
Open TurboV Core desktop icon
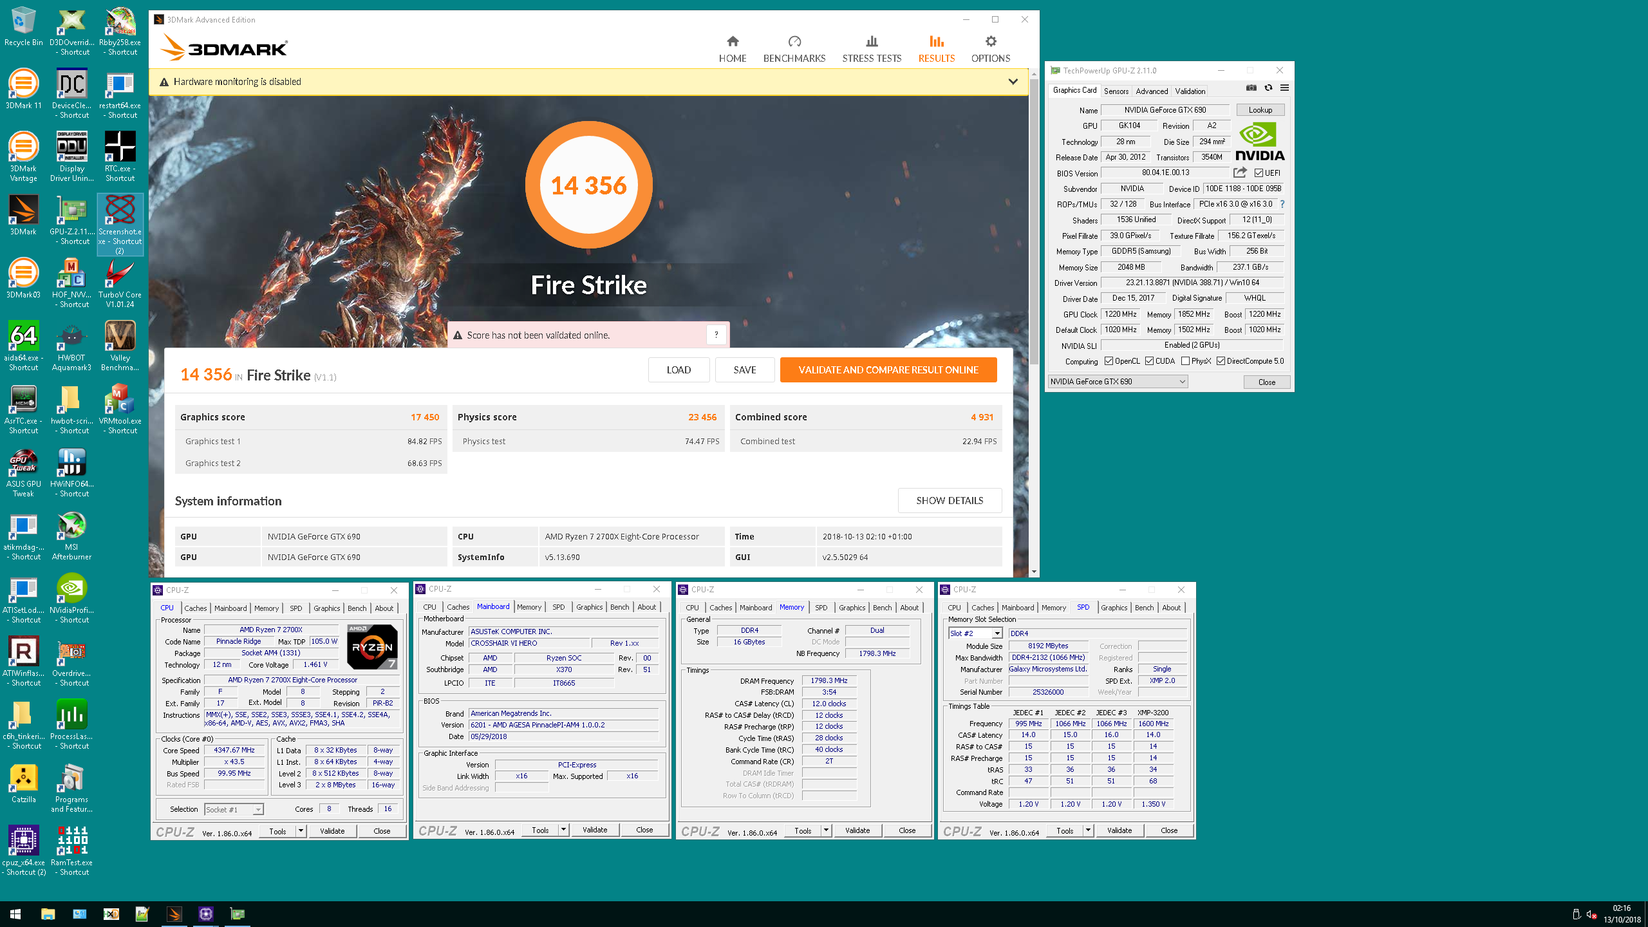tap(120, 284)
